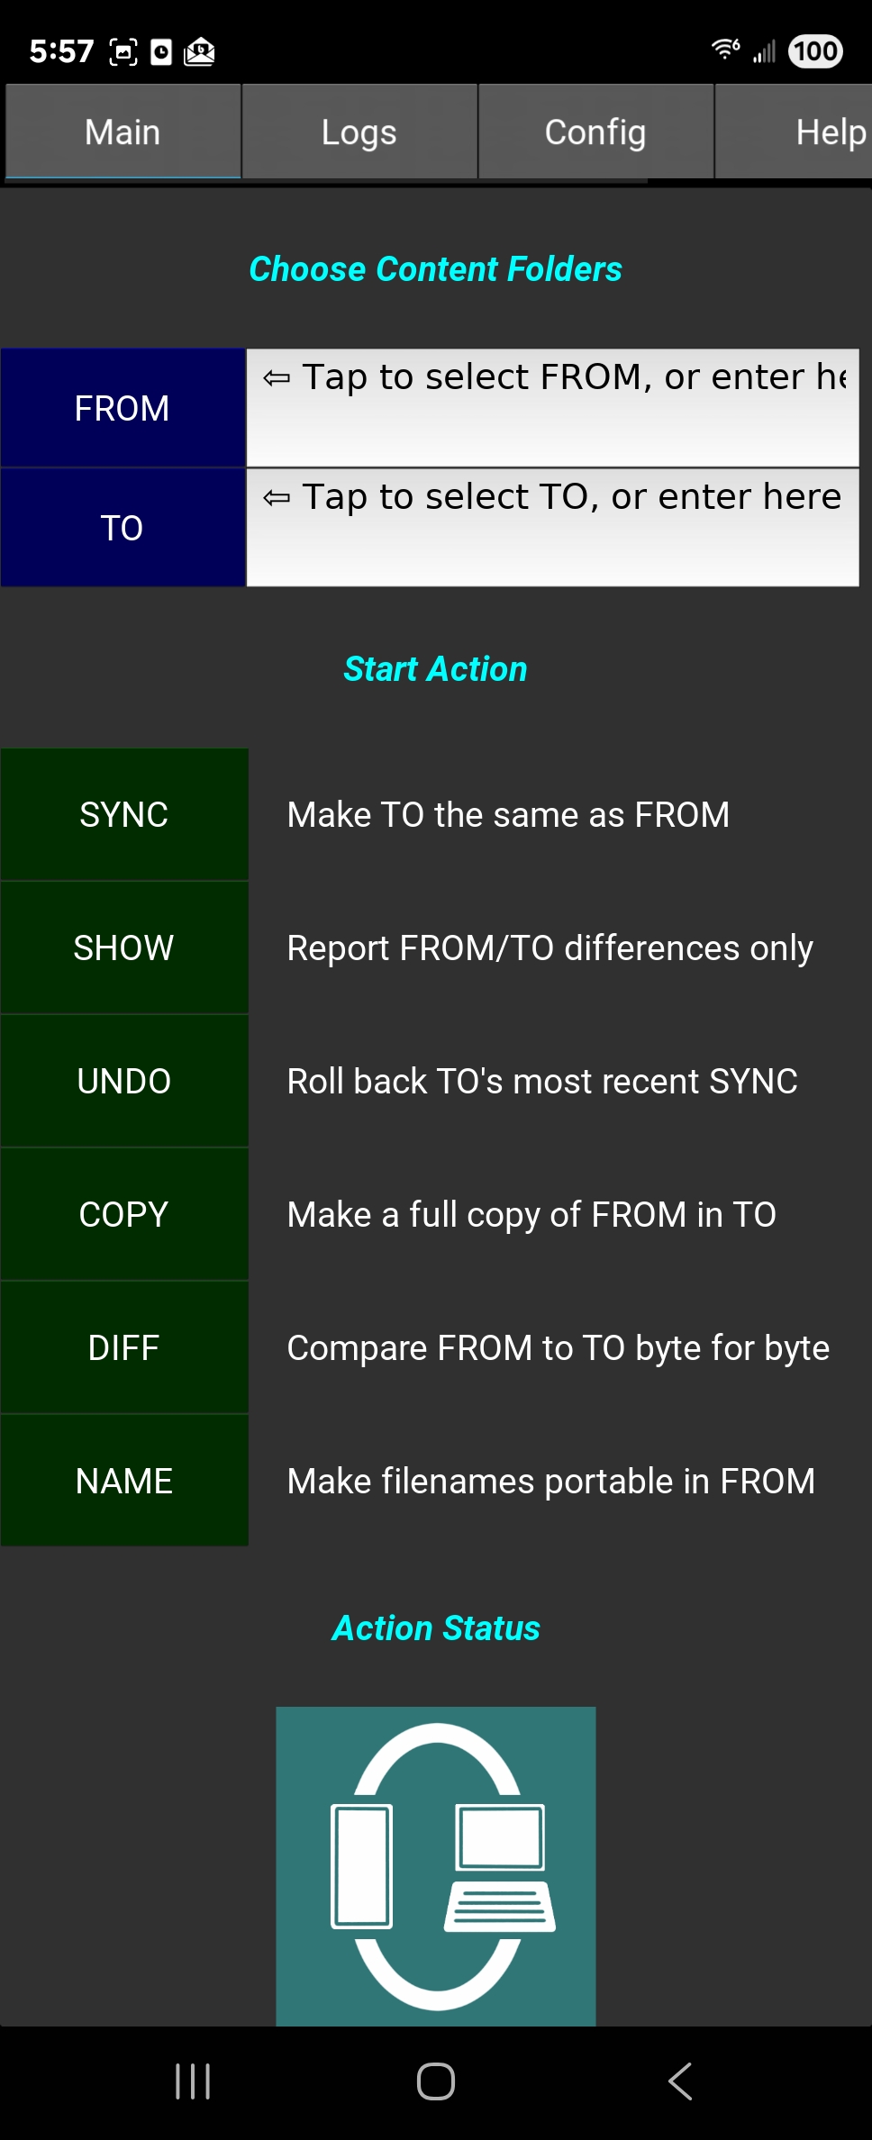Screen dimensions: 872x2140
Task: Tap the COPY action button
Action: [124, 1215]
